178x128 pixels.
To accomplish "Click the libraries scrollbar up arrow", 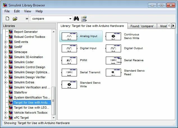I will click(x=54, y=32).
